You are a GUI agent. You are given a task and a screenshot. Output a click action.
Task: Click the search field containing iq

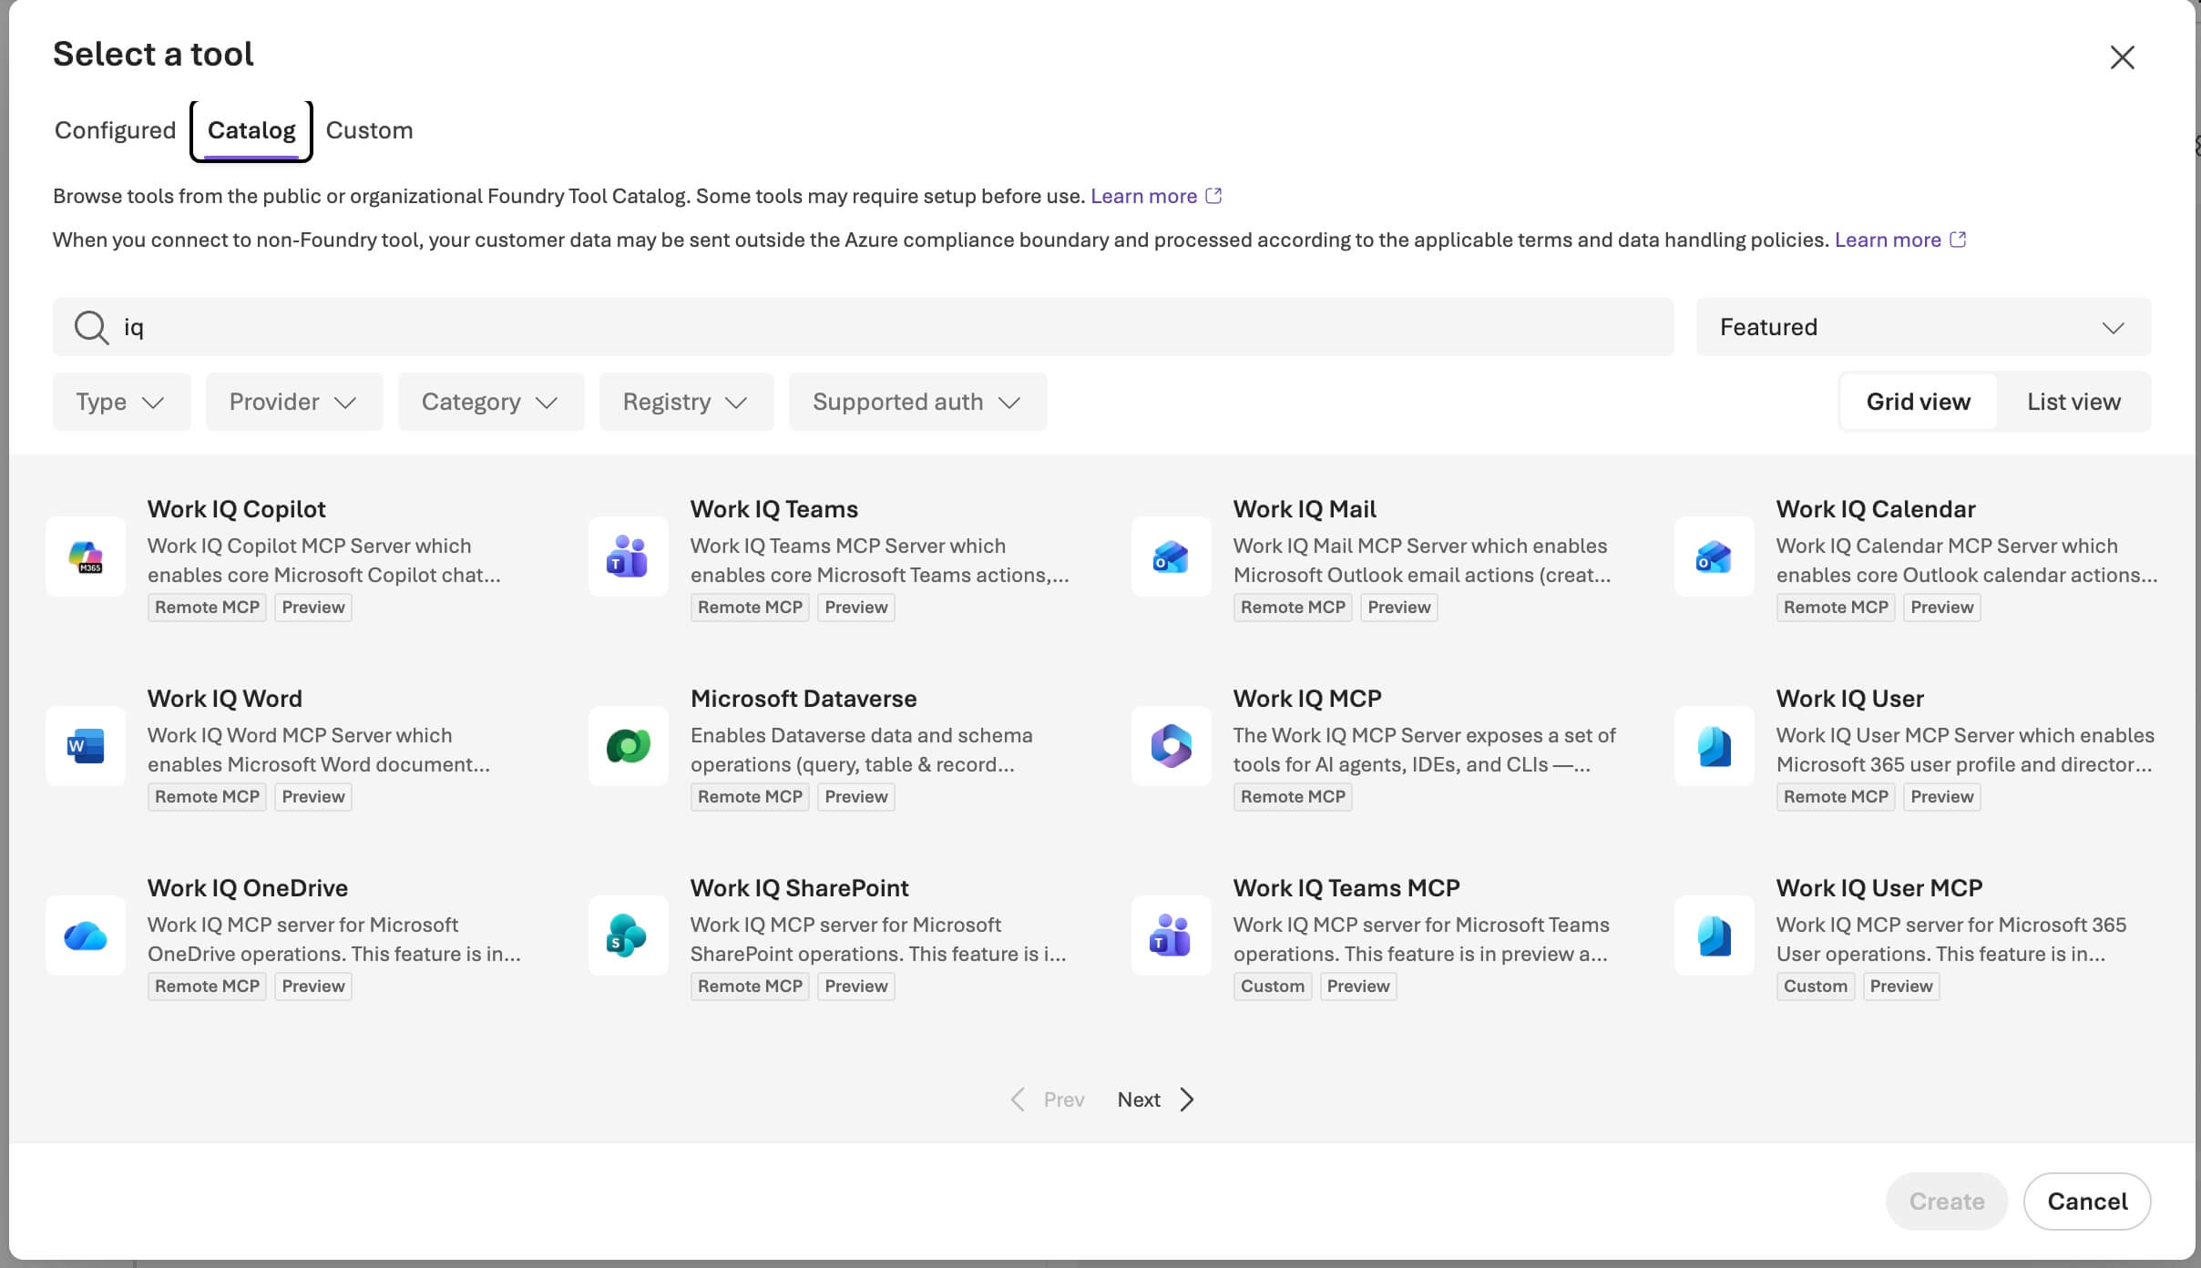pyautogui.click(x=863, y=327)
